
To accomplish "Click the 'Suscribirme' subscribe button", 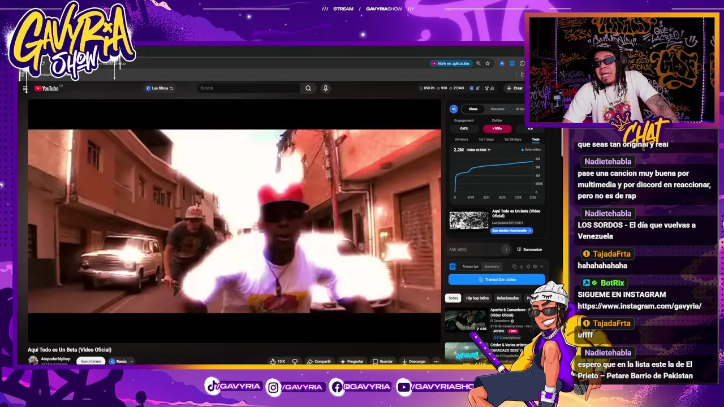I will (90, 361).
